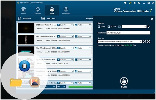
Task: Switch to the Convert tab
Action: pyautogui.click(x=38, y=11)
